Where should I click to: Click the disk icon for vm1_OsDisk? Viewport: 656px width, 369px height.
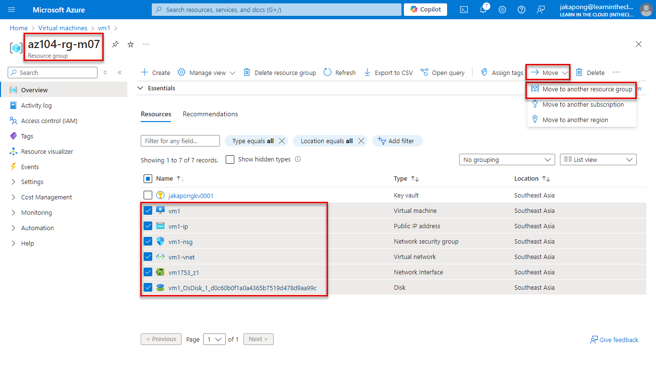coord(160,288)
